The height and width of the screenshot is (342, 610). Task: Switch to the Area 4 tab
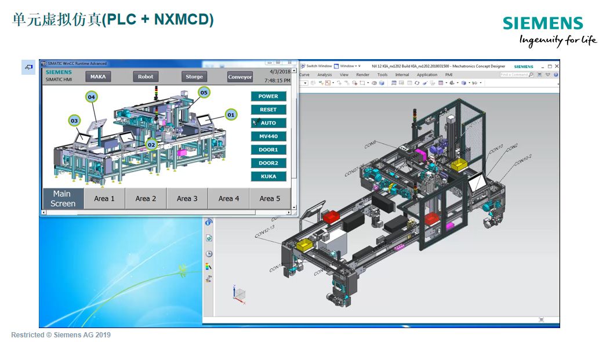tap(228, 198)
